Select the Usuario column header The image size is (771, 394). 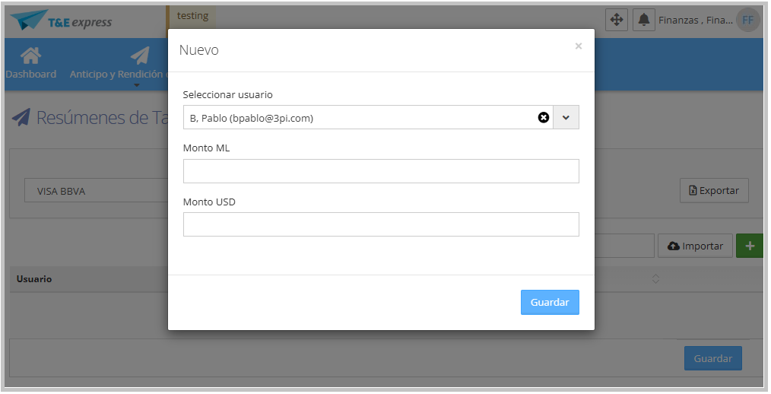click(x=34, y=279)
